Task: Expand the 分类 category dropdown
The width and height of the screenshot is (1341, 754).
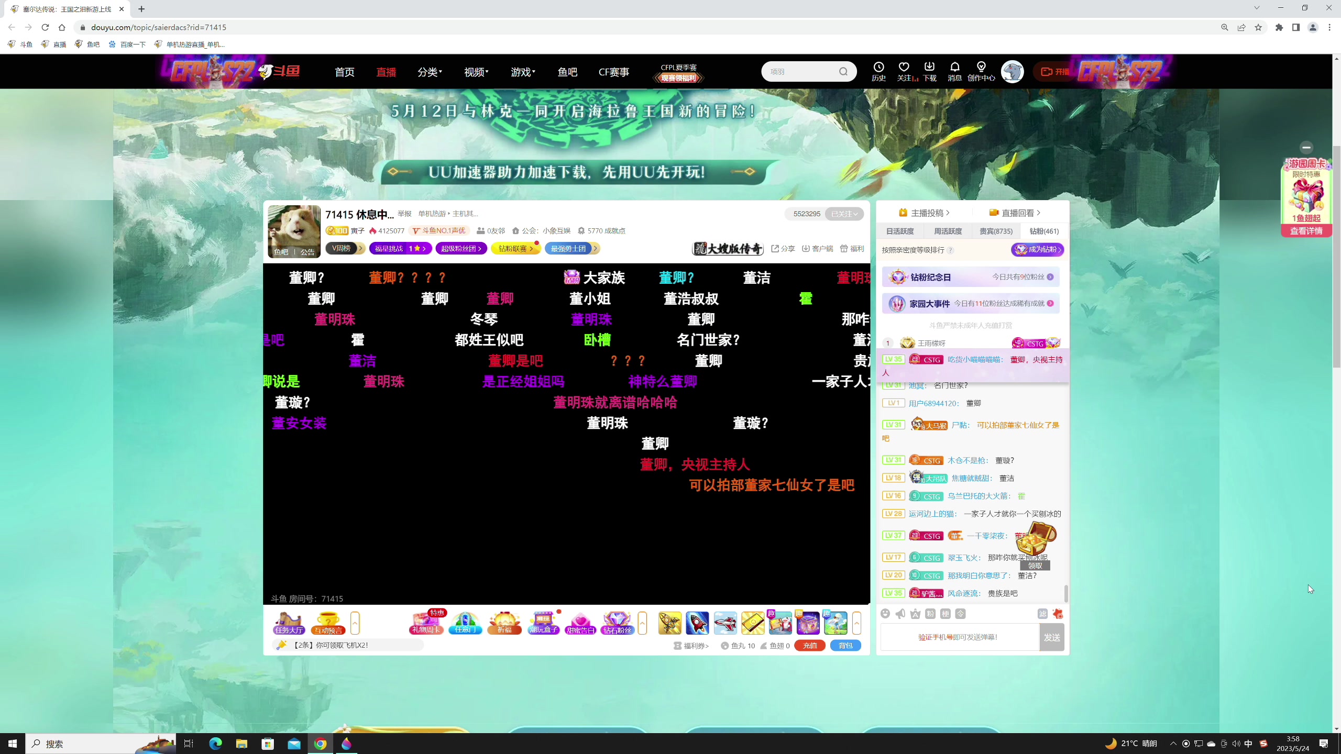Action: tap(430, 72)
